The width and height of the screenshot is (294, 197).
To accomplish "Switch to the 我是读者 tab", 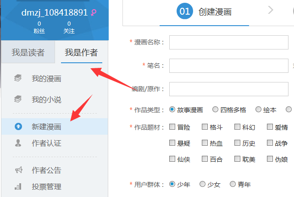I will pos(28,52).
